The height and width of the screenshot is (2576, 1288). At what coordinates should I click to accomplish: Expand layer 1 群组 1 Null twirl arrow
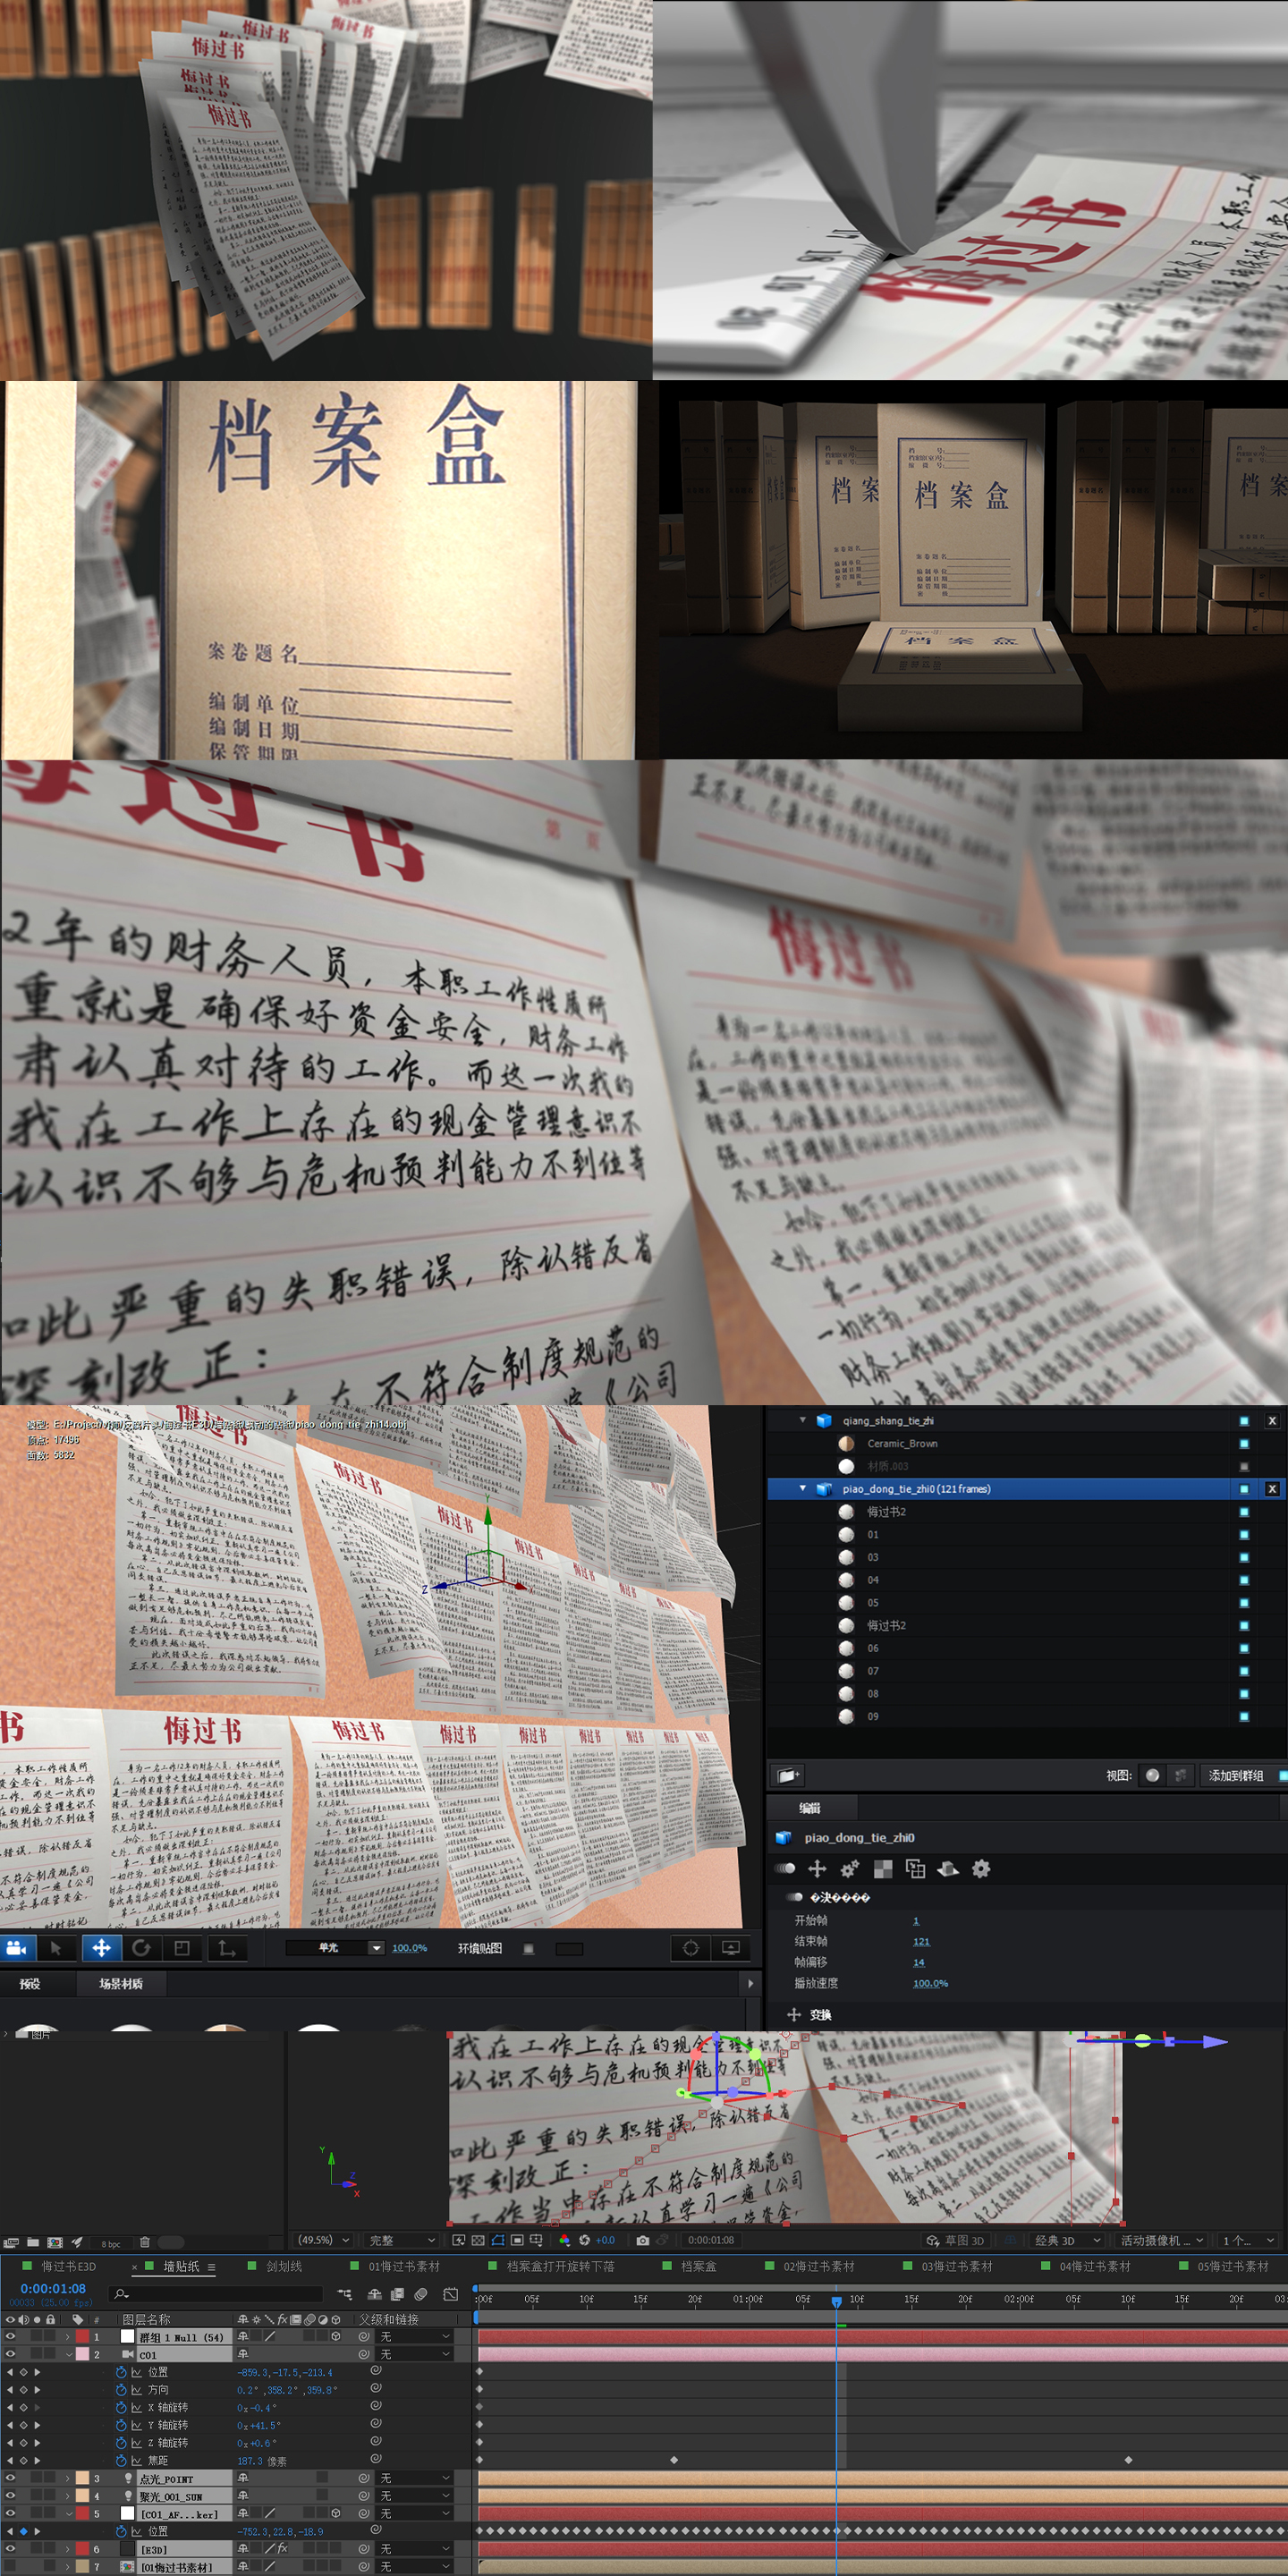[x=69, y=2337]
